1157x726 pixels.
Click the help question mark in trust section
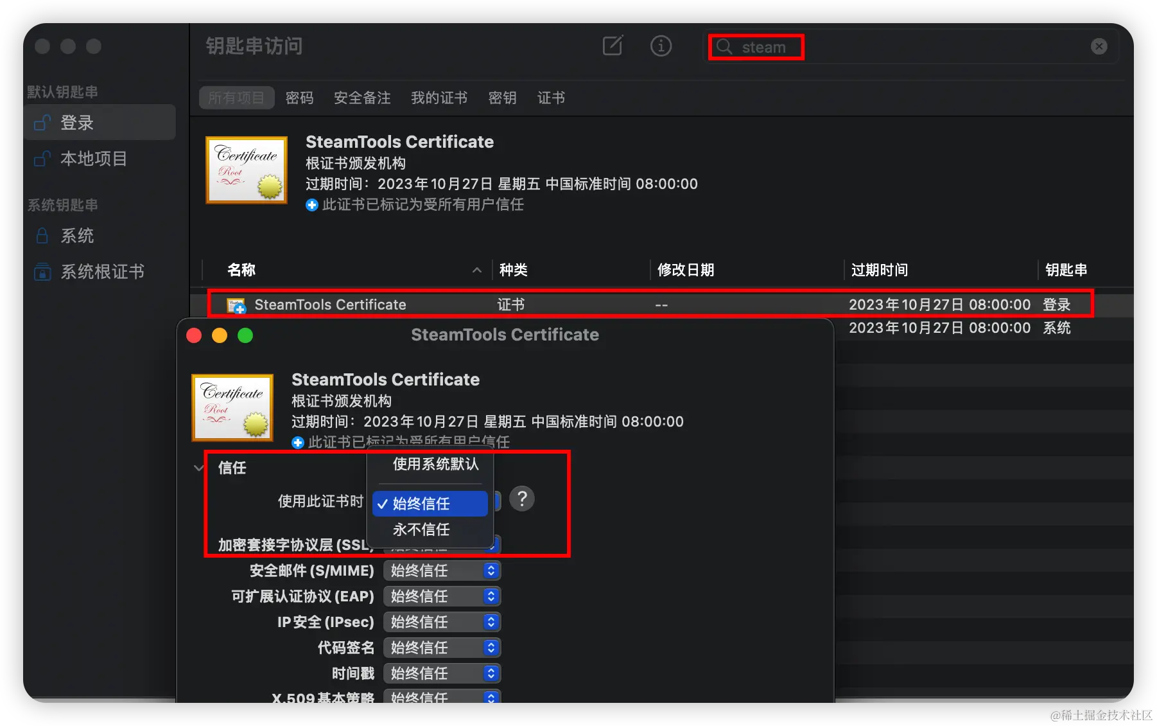tap(522, 499)
